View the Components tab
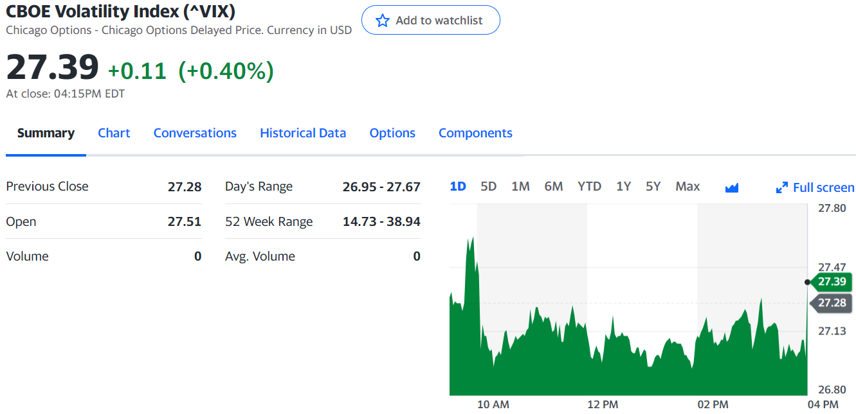This screenshot has height=414, width=856. (475, 133)
